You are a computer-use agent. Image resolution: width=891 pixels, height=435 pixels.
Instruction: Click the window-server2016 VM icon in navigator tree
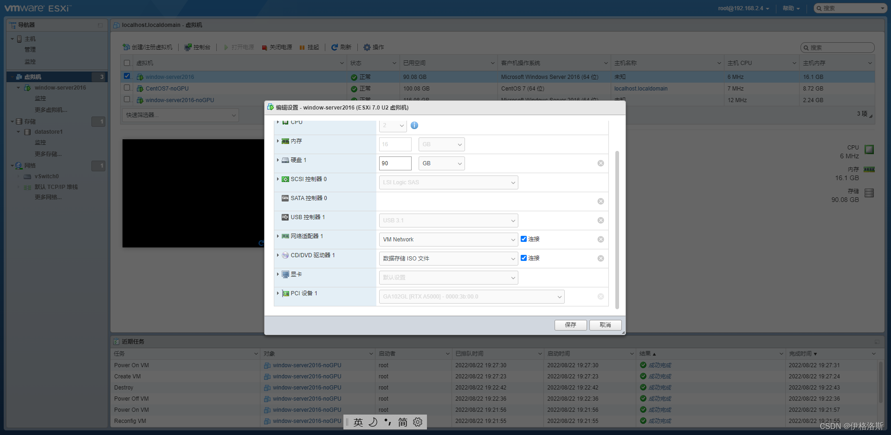27,88
